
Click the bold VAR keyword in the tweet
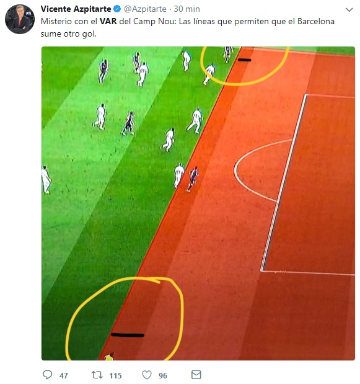108,21
